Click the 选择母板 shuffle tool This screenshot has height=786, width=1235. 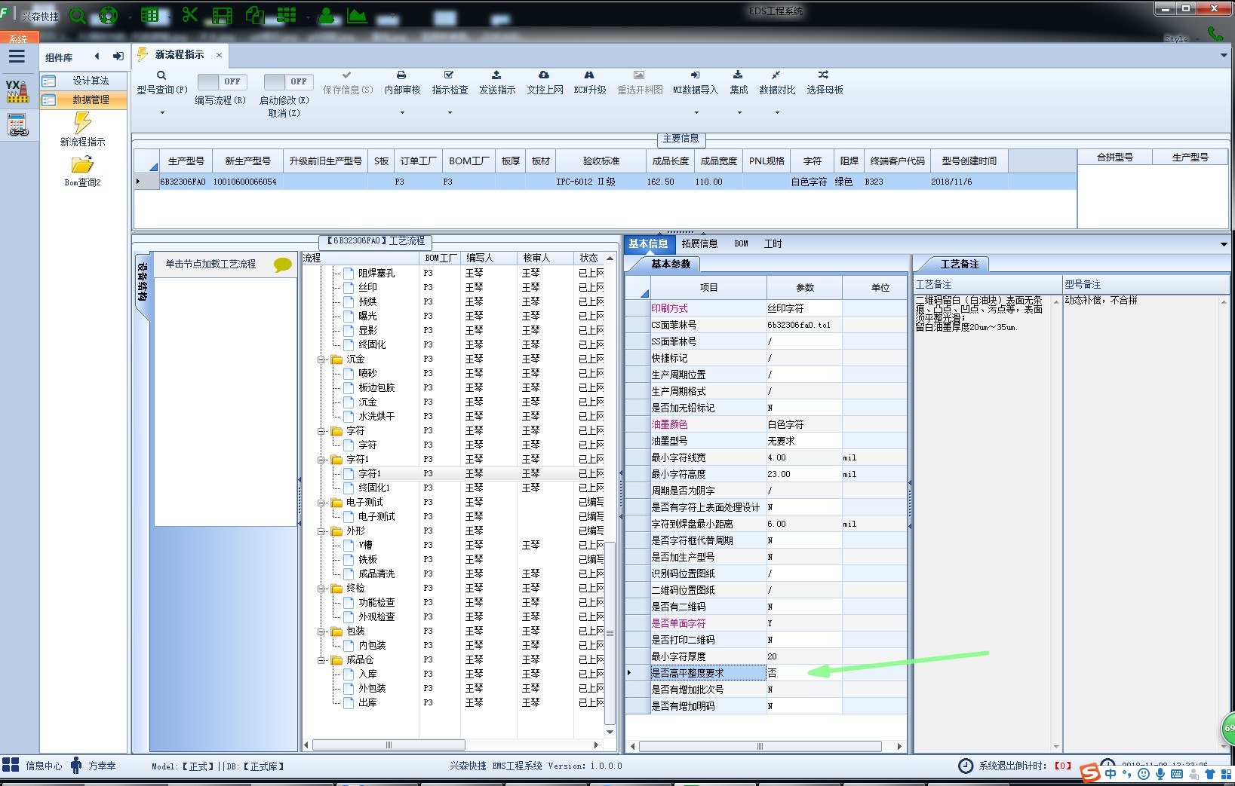tap(825, 83)
